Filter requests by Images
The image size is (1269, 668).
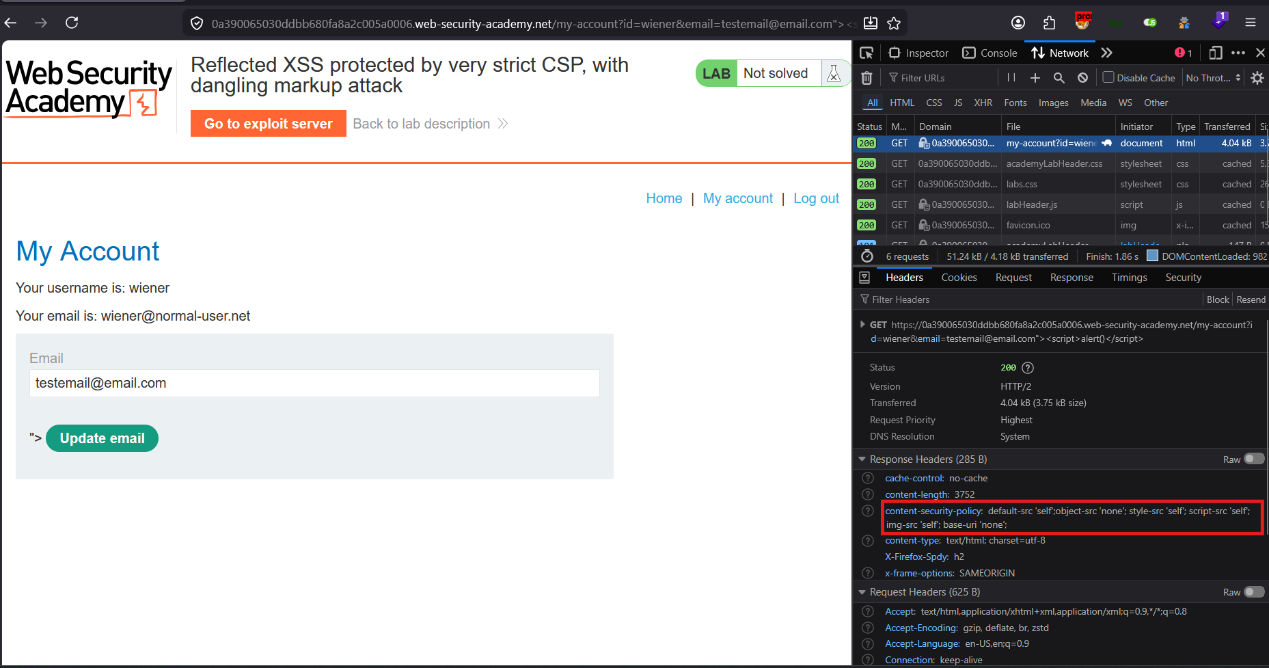pyautogui.click(x=1054, y=103)
